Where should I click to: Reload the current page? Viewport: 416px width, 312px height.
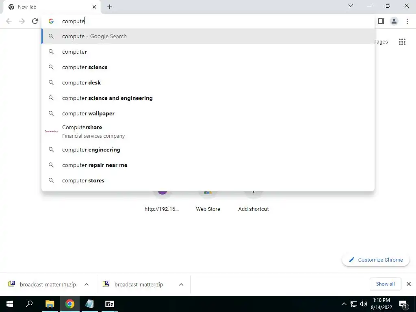pos(35,21)
